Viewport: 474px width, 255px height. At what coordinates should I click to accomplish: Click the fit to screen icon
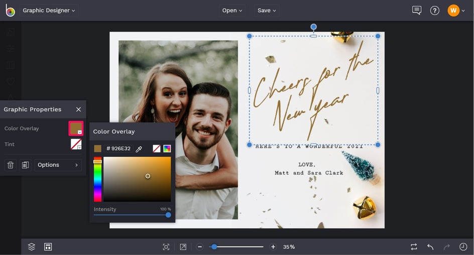[166, 247]
